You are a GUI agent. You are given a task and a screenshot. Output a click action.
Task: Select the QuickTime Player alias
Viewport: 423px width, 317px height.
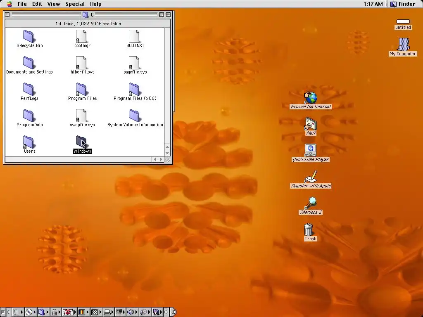point(311,153)
